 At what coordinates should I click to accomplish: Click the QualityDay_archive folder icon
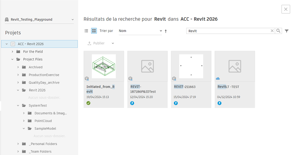[x=24, y=83]
